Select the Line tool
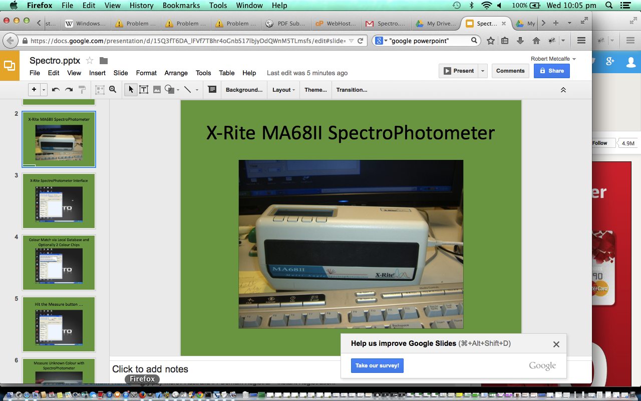The image size is (641, 401). click(187, 90)
